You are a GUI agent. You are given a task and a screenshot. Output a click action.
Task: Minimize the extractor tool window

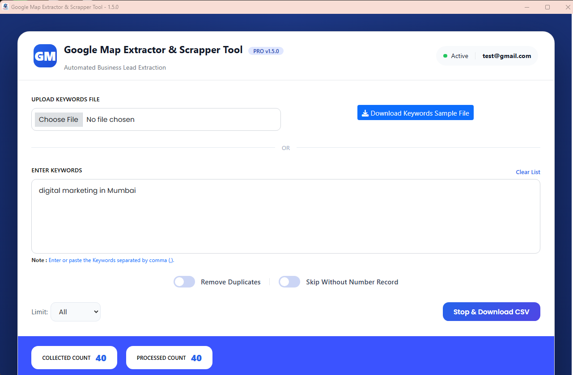(x=526, y=7)
